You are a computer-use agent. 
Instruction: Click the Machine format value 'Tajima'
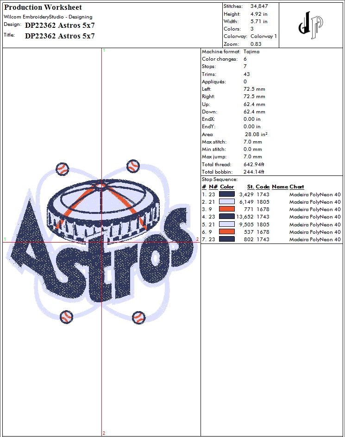click(251, 51)
